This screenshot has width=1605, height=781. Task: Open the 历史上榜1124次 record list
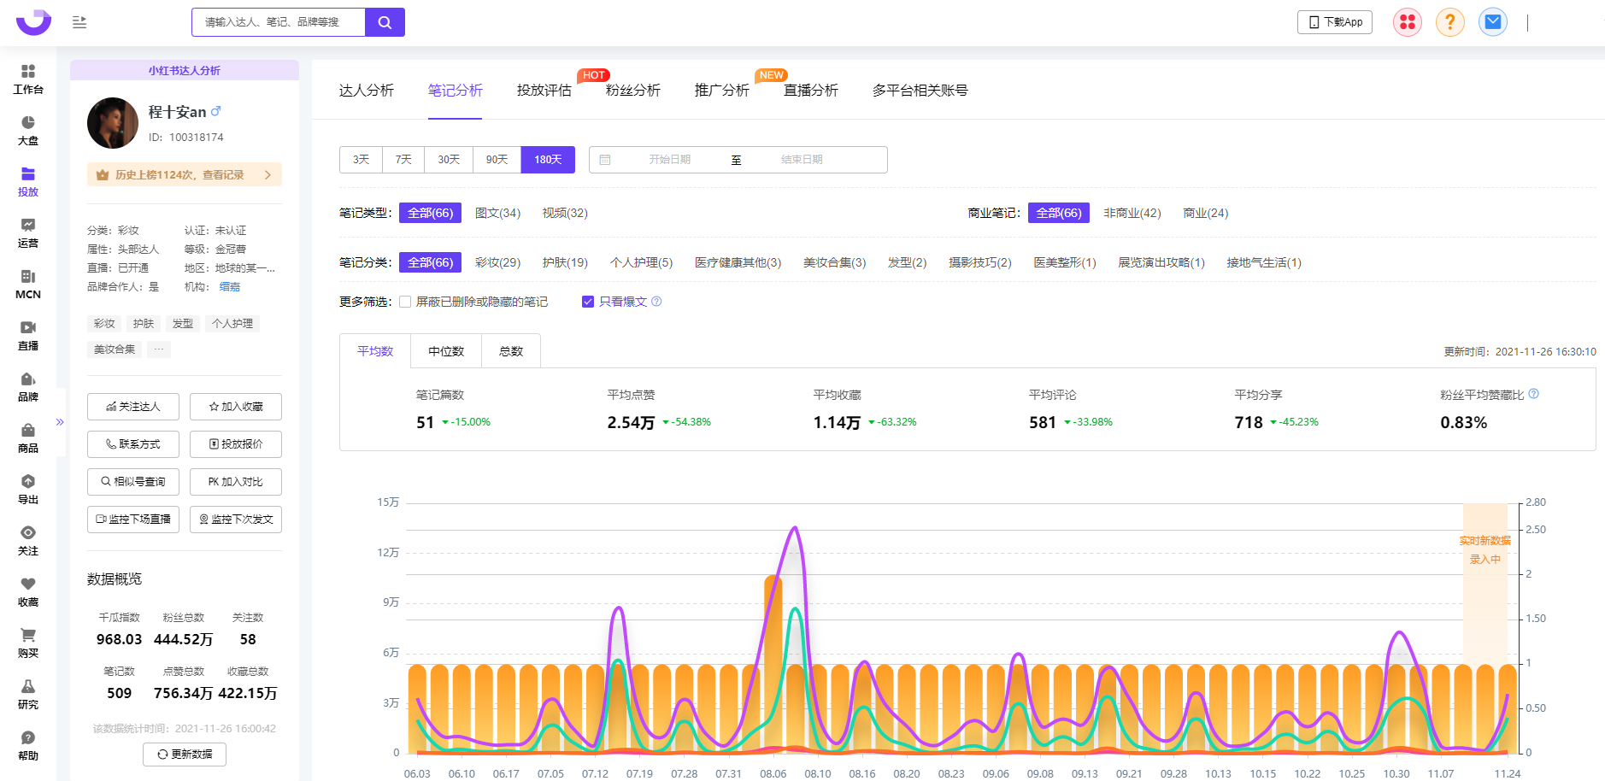pyautogui.click(x=183, y=173)
